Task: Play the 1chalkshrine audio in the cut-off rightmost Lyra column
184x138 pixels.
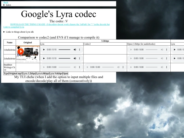Action: click(174, 50)
